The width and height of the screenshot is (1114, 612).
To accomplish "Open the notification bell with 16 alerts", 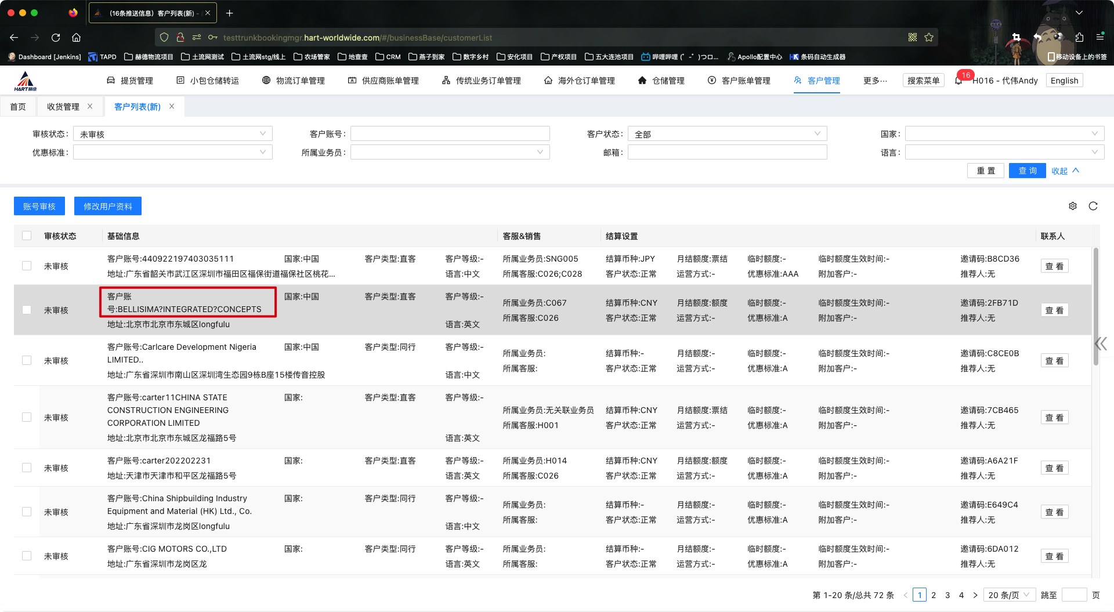I will click(x=959, y=81).
